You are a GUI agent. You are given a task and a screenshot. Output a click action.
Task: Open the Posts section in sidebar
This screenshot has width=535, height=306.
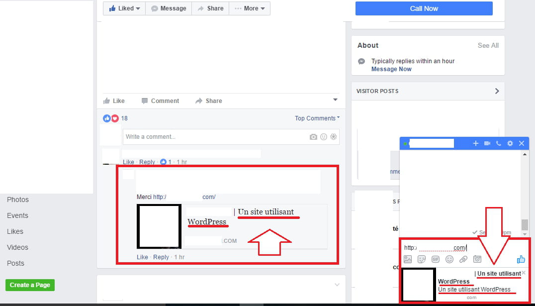point(16,263)
